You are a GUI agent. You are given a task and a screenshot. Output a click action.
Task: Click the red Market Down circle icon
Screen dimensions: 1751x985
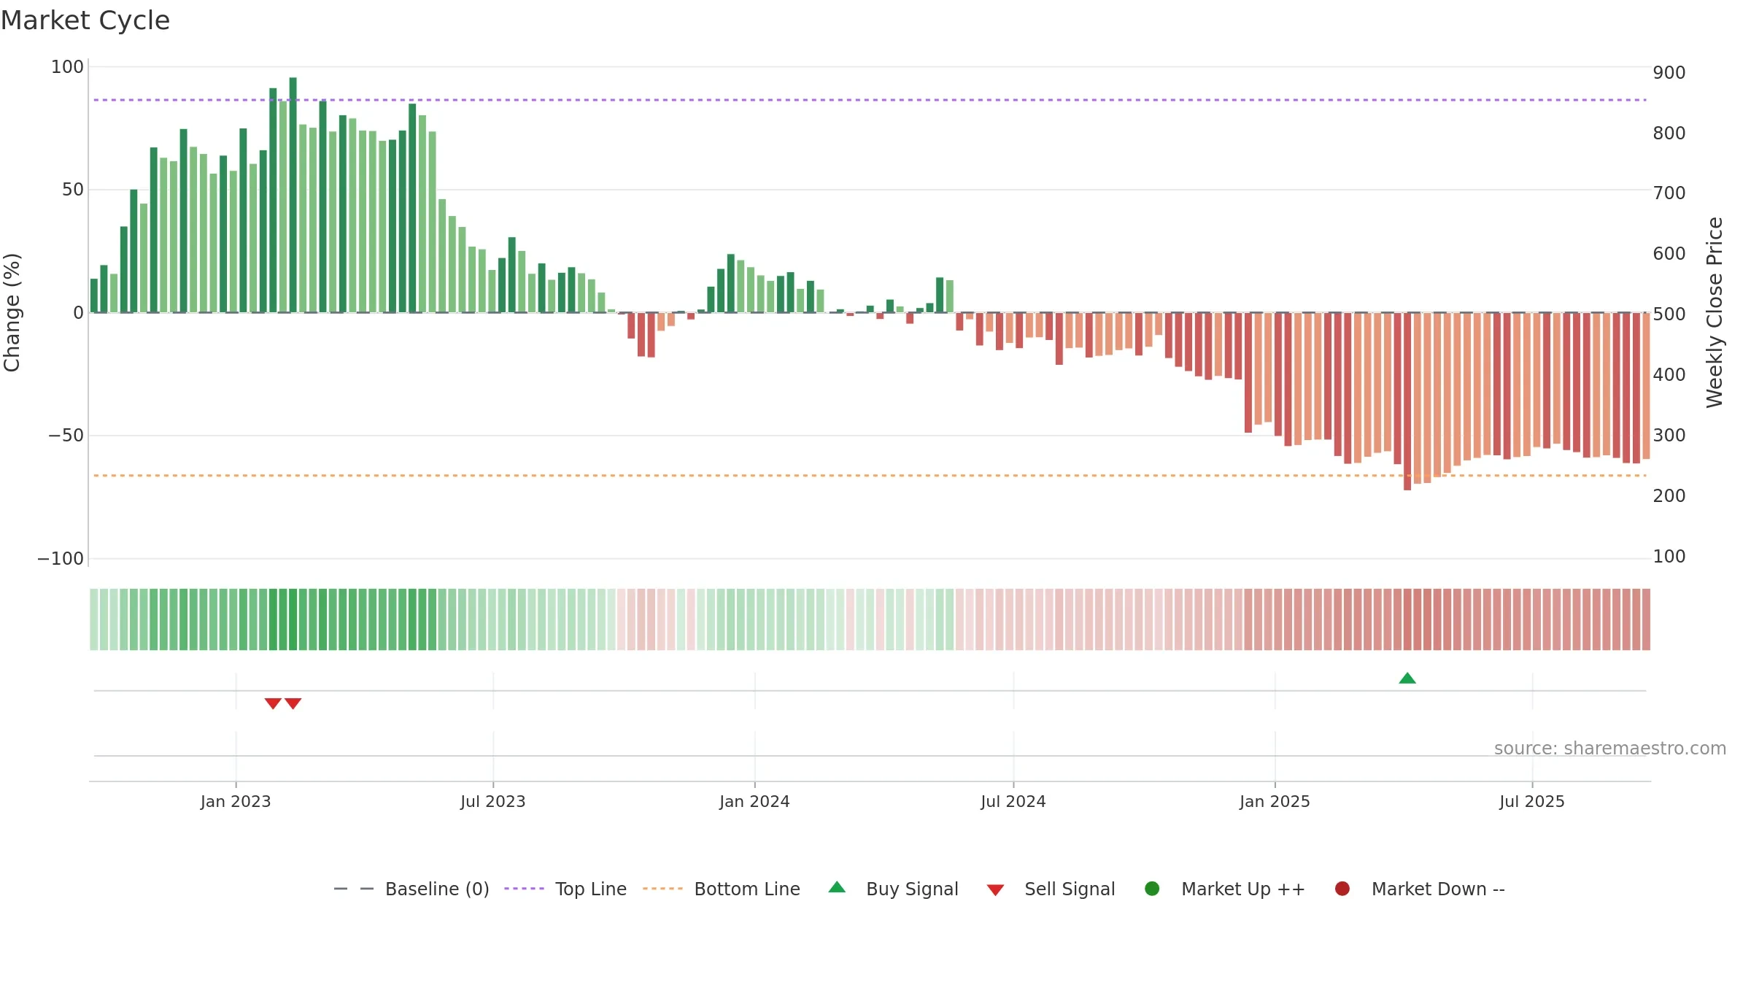coord(1342,889)
